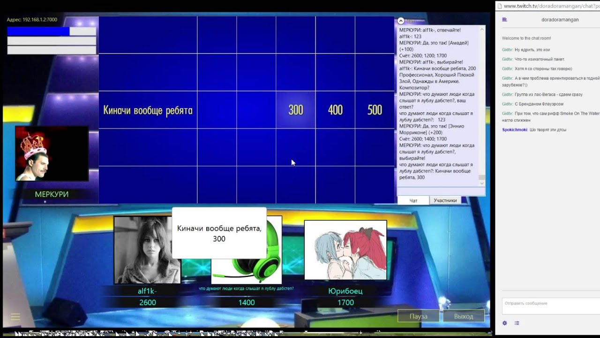Open the hamburger menu in the game's corner
This screenshot has width=600, height=338.
pos(15,317)
